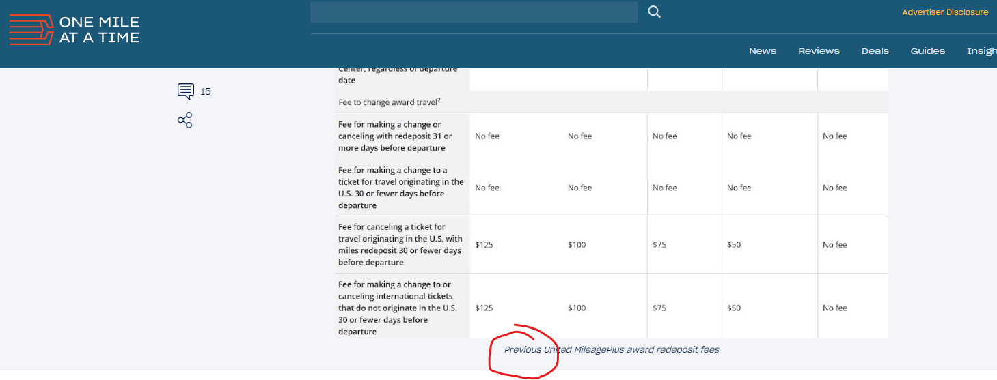Open Previous United MileagePlus award redeposit fees link
The height and width of the screenshot is (380, 997).
[611, 349]
